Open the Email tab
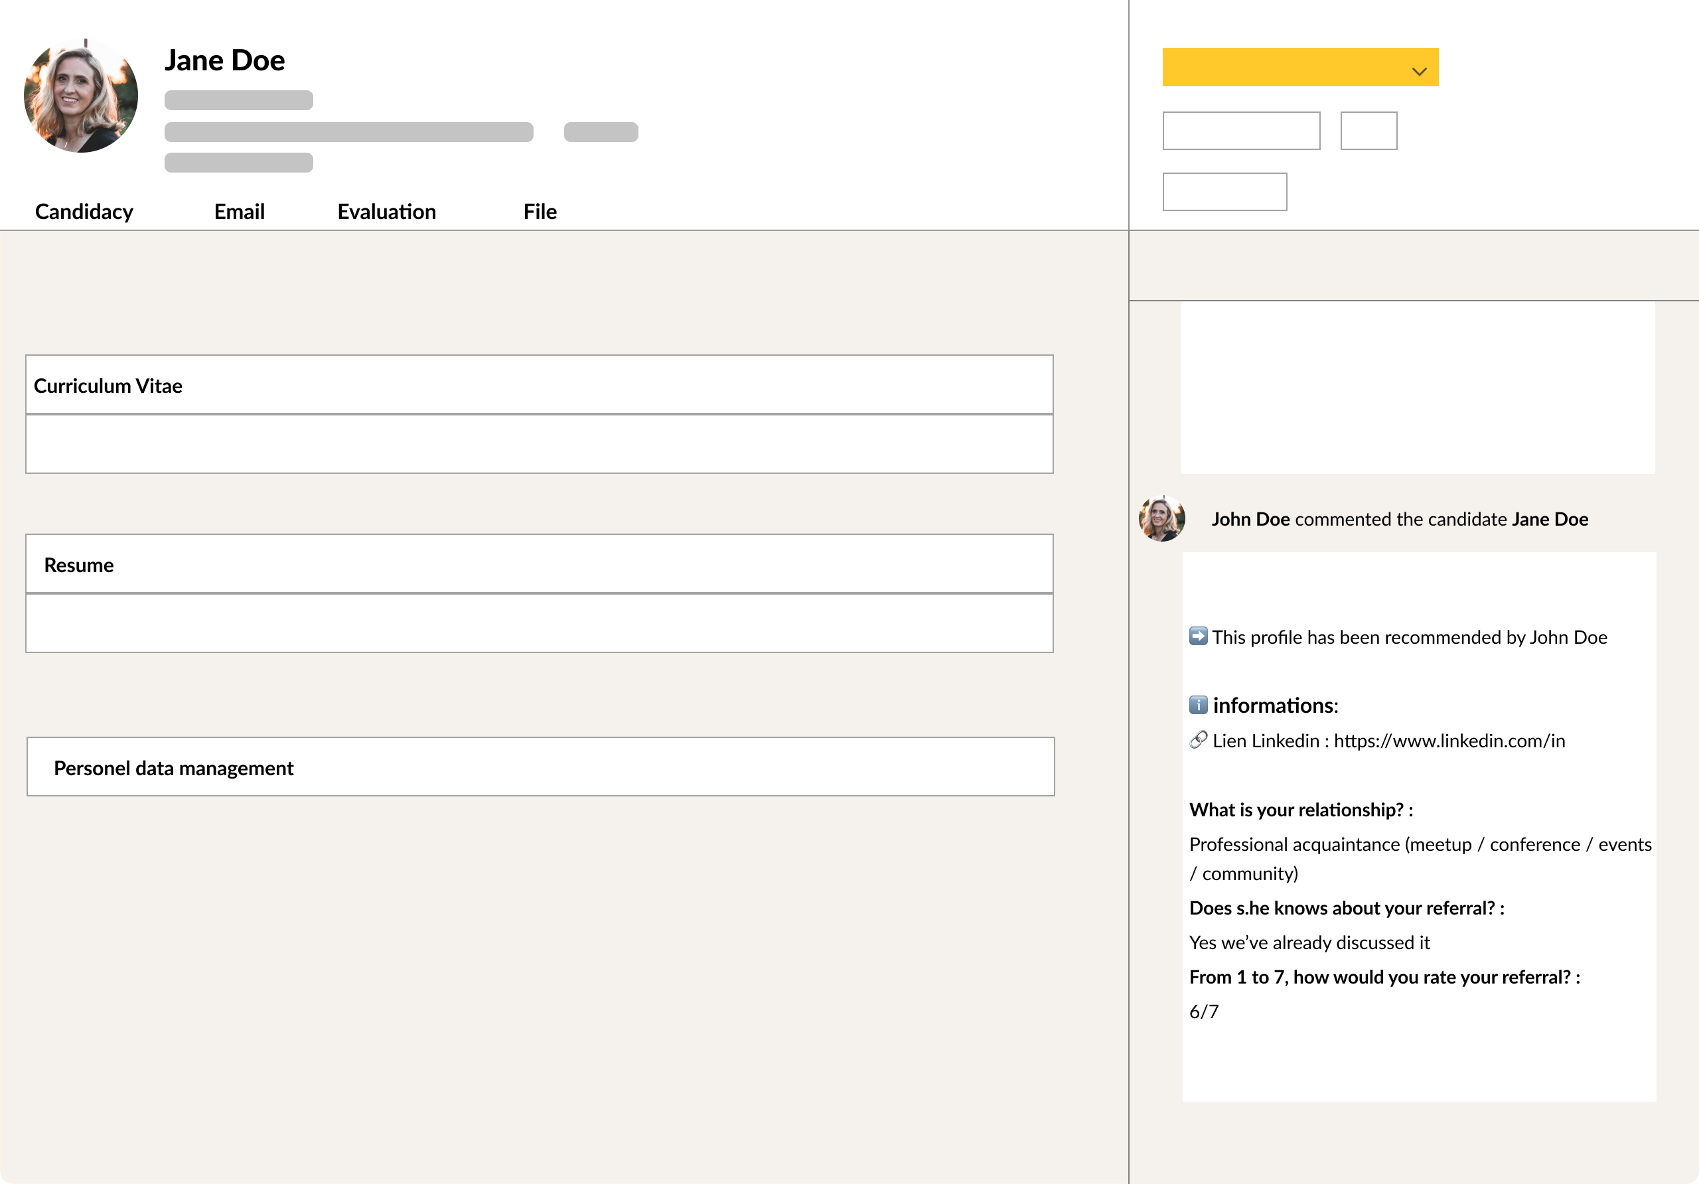Image resolution: width=1699 pixels, height=1184 pixels. 239,212
